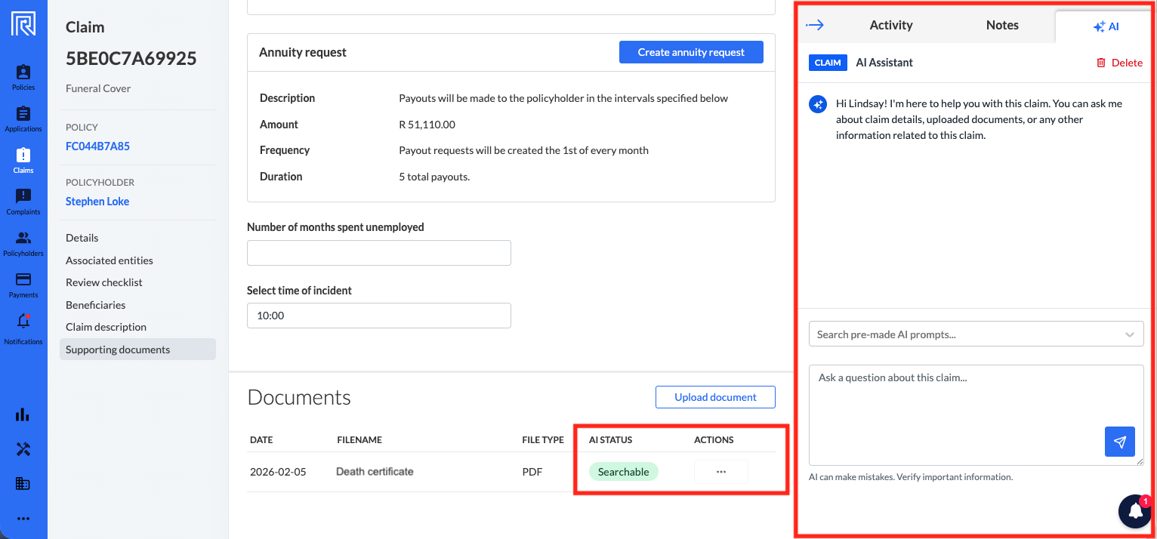
Task: Open policy FC044B7A85 link
Action: [x=97, y=146]
